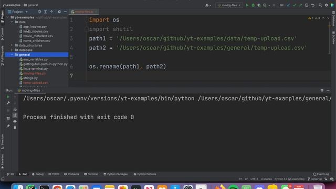
Task: Print the Run console output
Action: coord(15,121)
